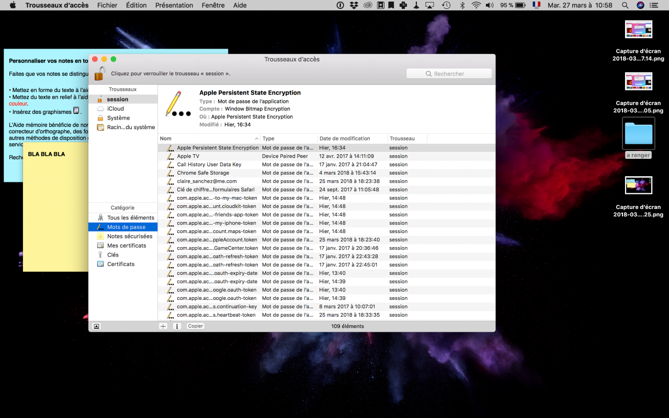Select Capture d'écran 2018-03...05.png thumbnail
669x418 pixels.
(x=639, y=81)
